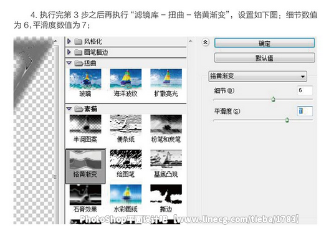Screen dimensions: 334x231
Task: Select the 铬黄渐变 filter thumbnail
Action: 85,166
